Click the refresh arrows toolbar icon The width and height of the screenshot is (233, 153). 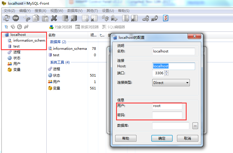pyautogui.click(x=6, y=18)
